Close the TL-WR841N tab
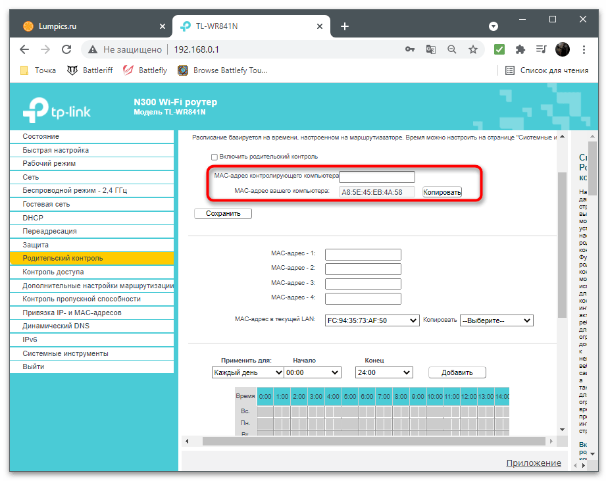The image size is (608, 481). [320, 26]
